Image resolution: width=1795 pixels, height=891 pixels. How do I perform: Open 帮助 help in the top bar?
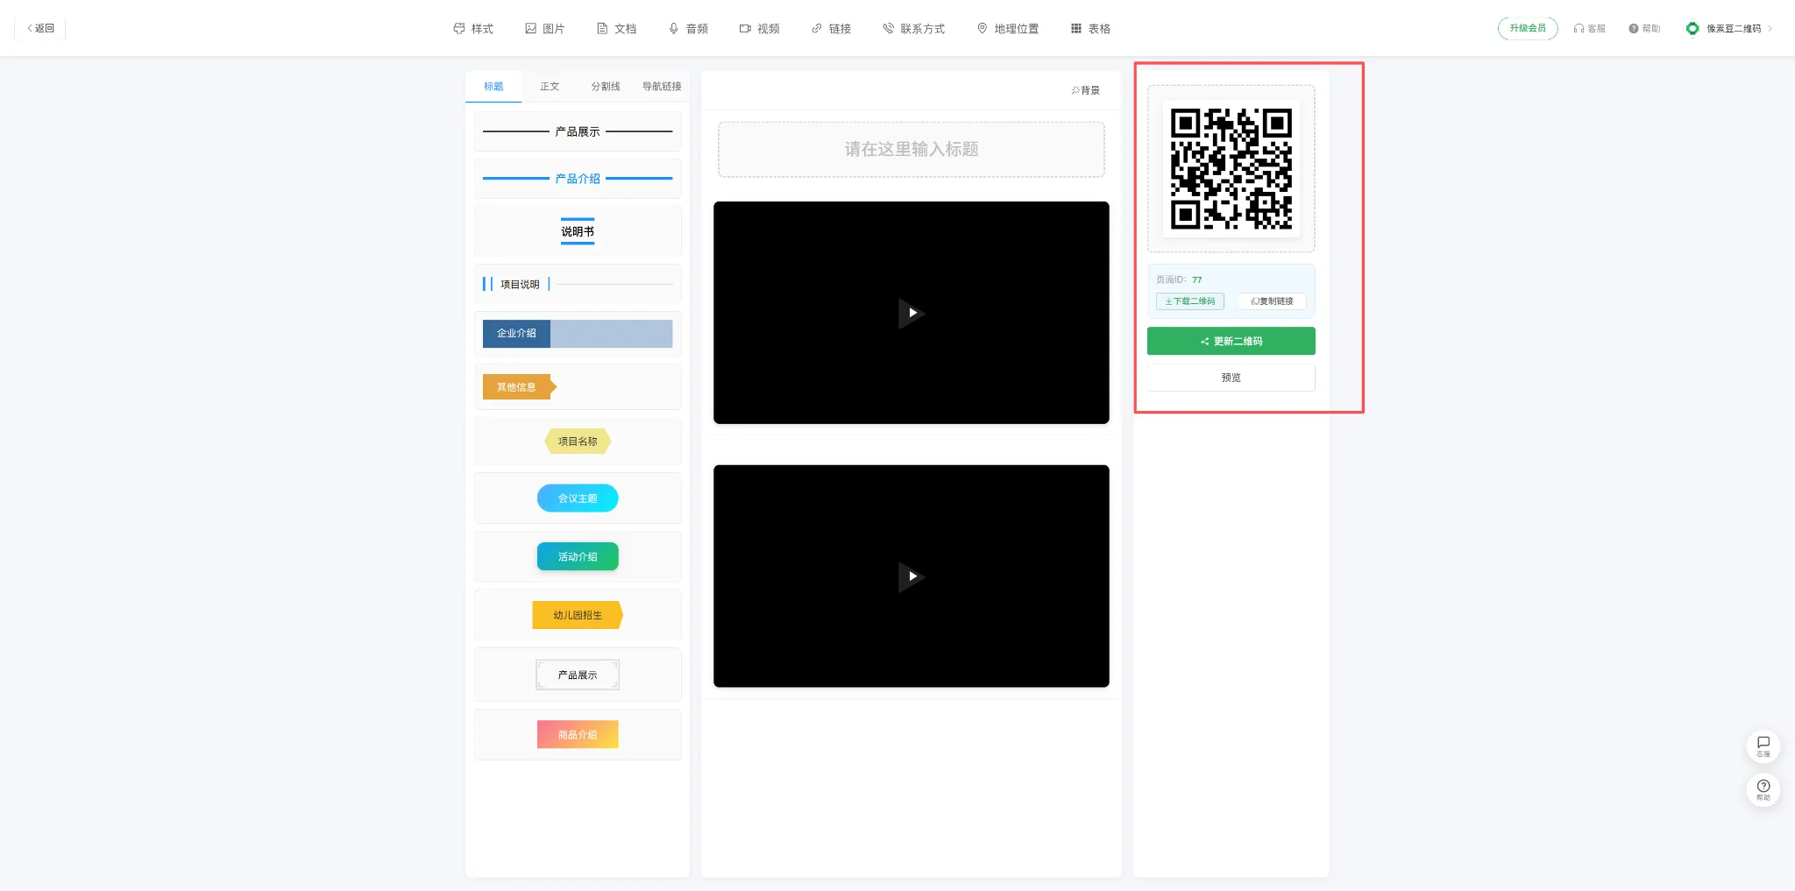[x=1644, y=29]
